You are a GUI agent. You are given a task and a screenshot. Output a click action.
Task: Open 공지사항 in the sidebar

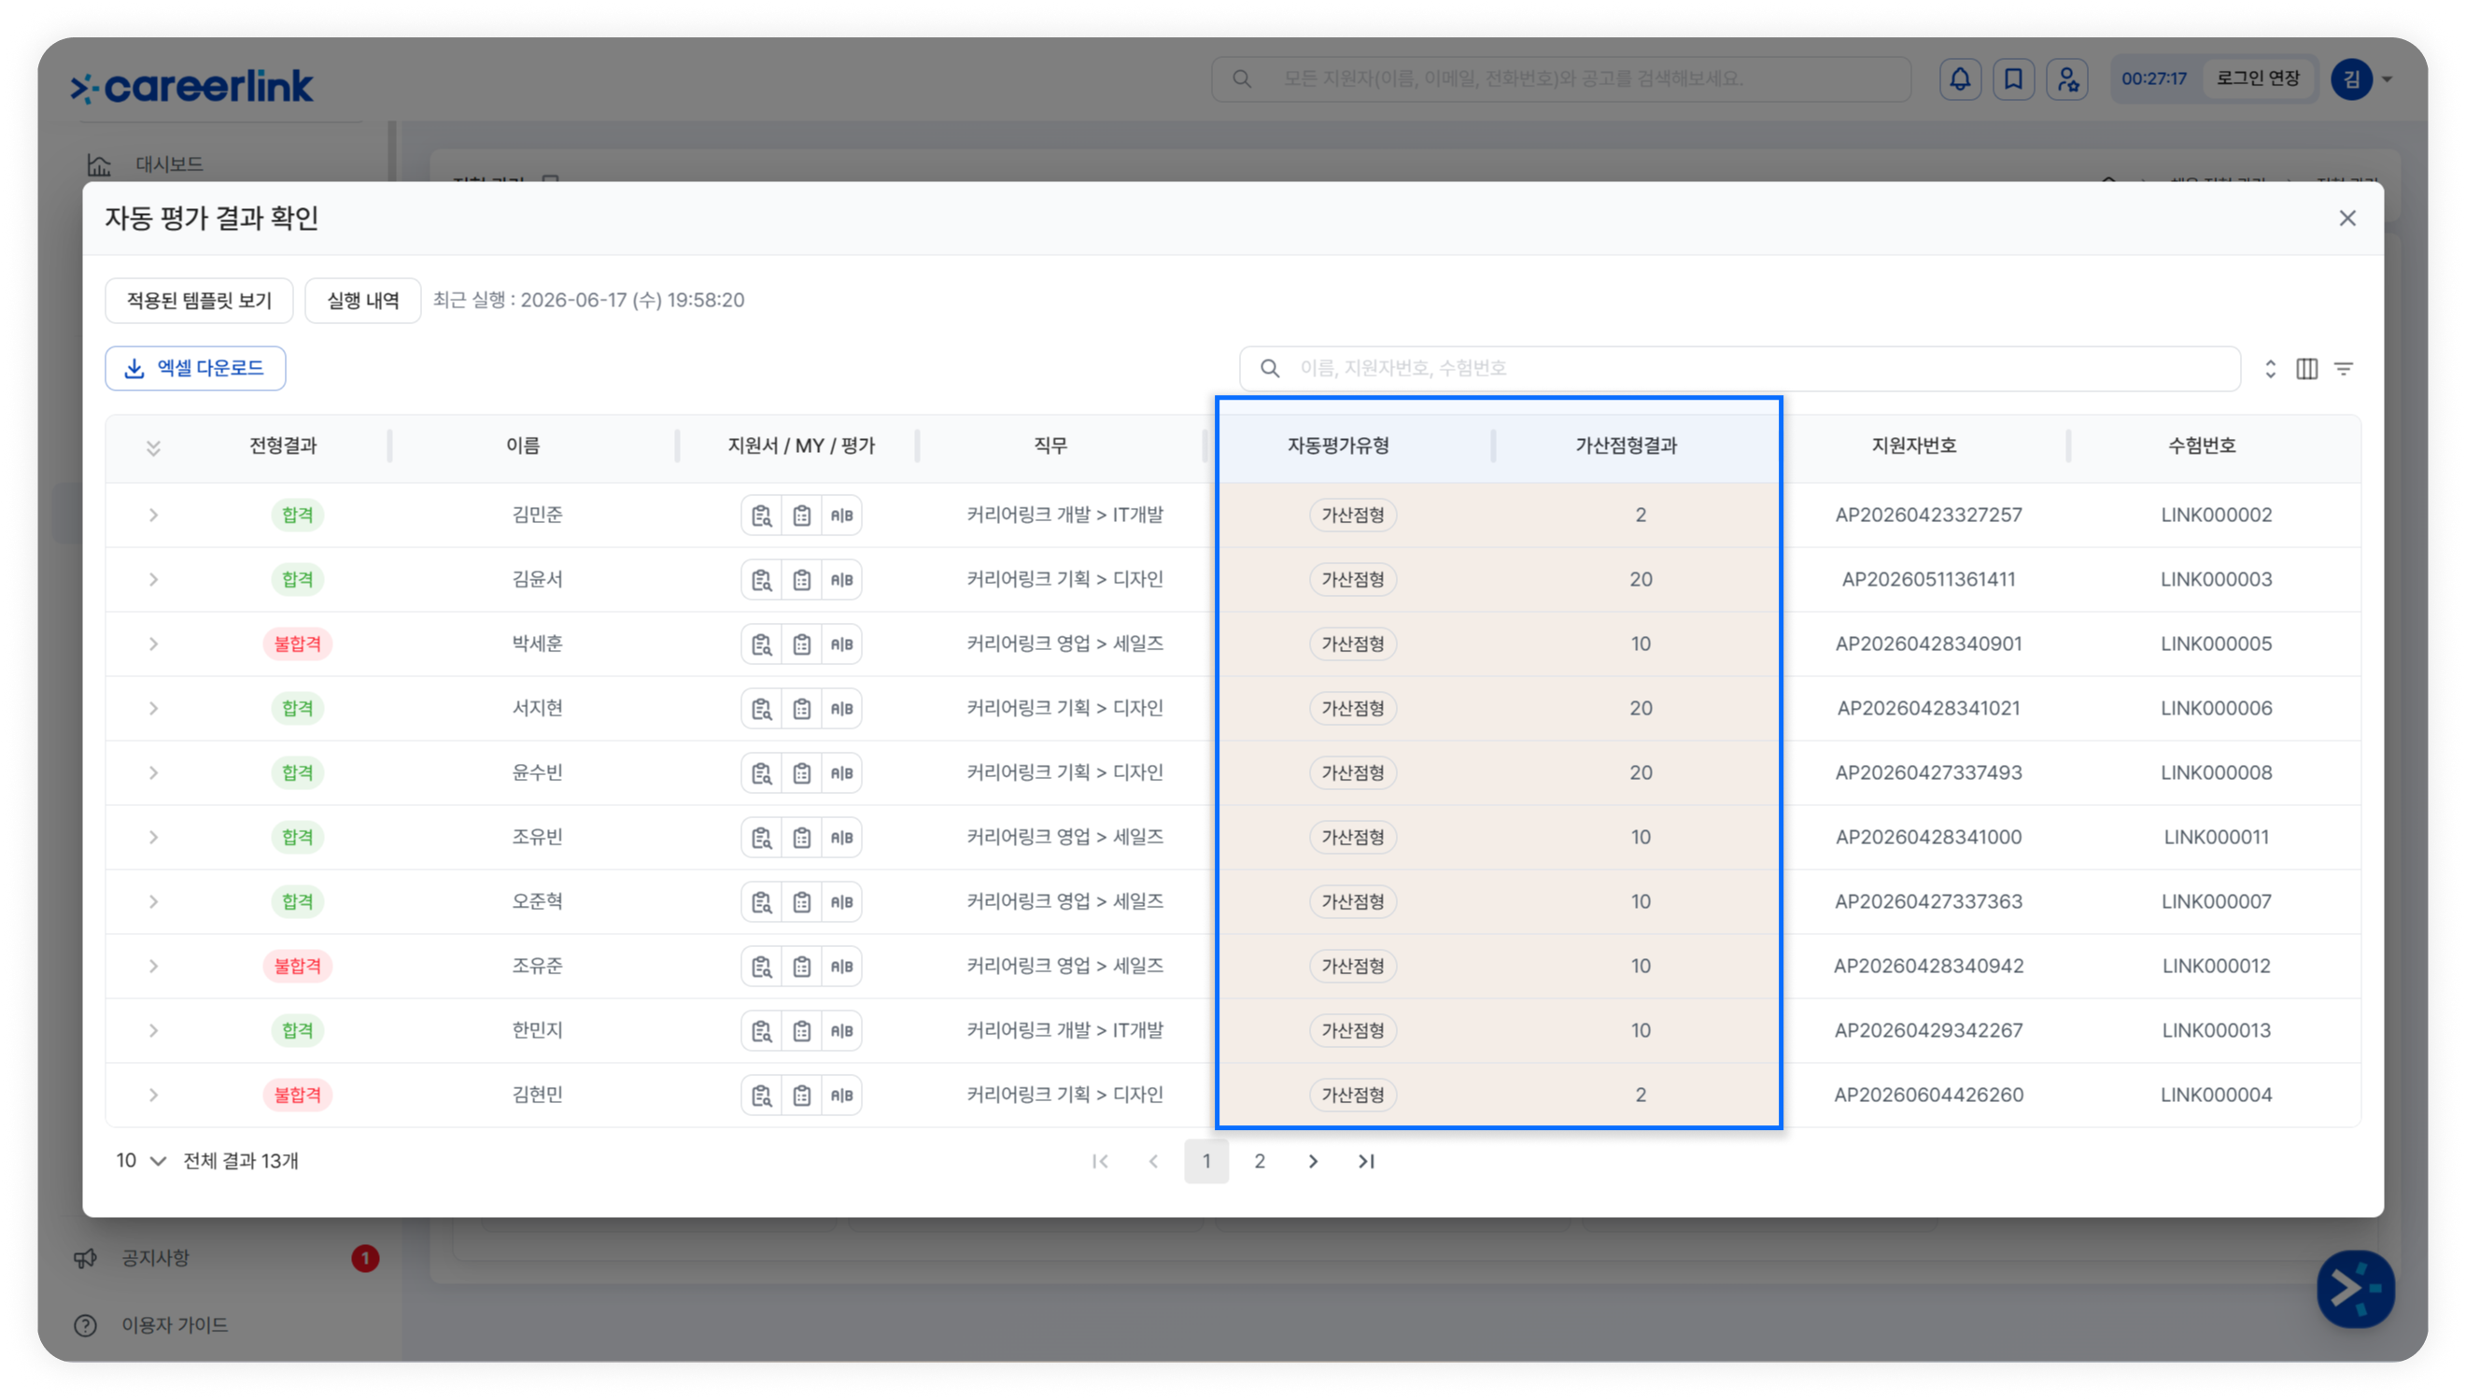tap(156, 1259)
